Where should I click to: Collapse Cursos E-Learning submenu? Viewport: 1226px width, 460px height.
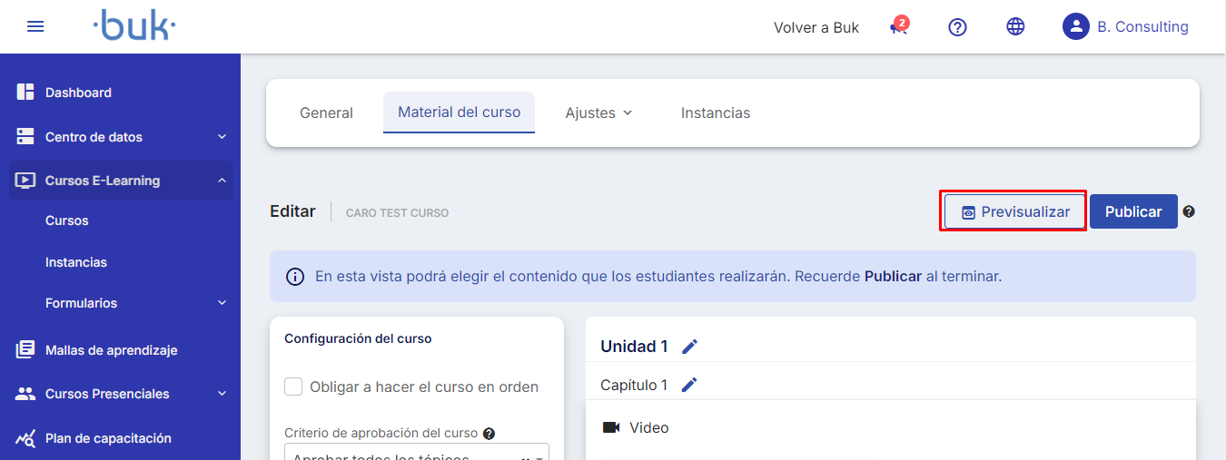click(x=222, y=181)
